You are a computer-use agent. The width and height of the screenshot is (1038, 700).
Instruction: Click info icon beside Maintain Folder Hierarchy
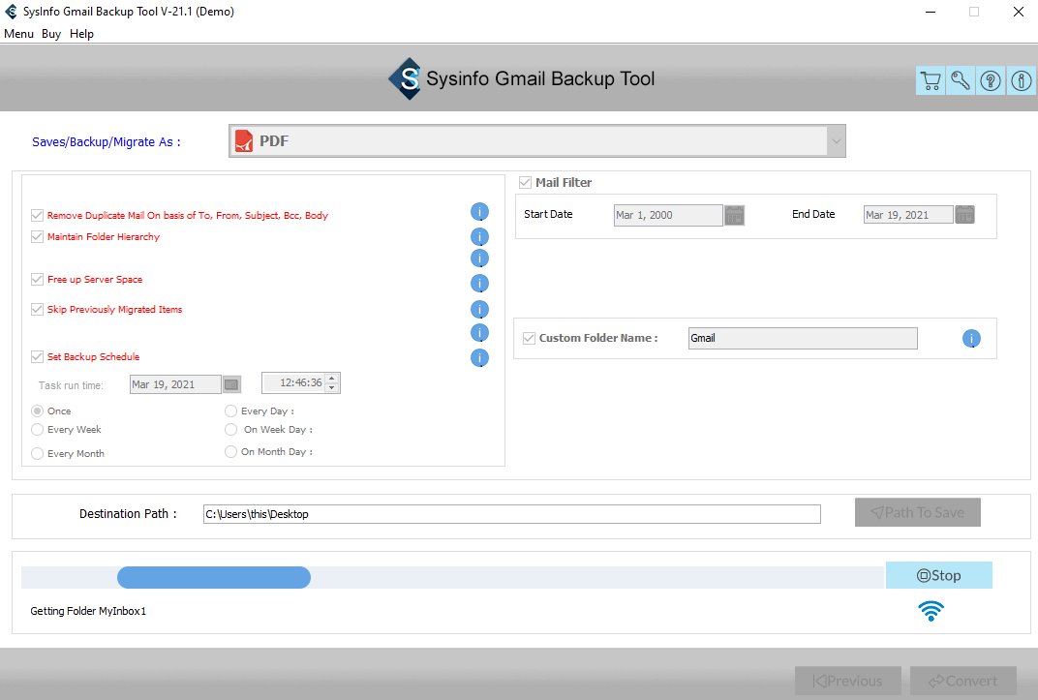479,237
